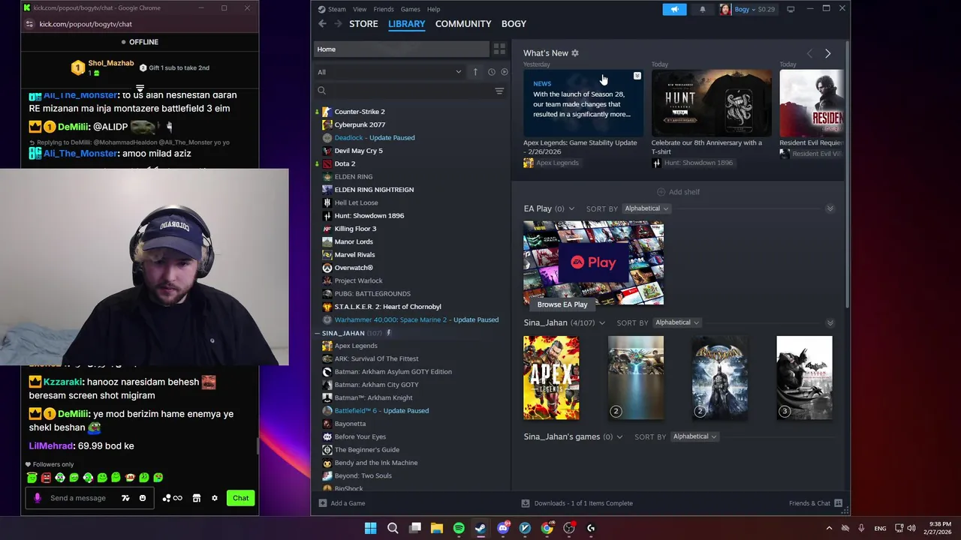
Task: Open Downloads icon at bottom bar
Action: (526, 503)
